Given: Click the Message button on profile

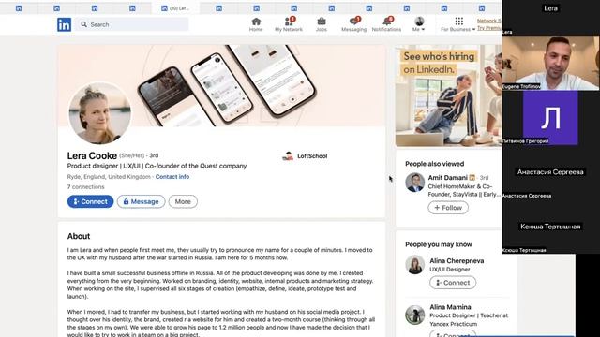Looking at the screenshot, I should [142, 201].
